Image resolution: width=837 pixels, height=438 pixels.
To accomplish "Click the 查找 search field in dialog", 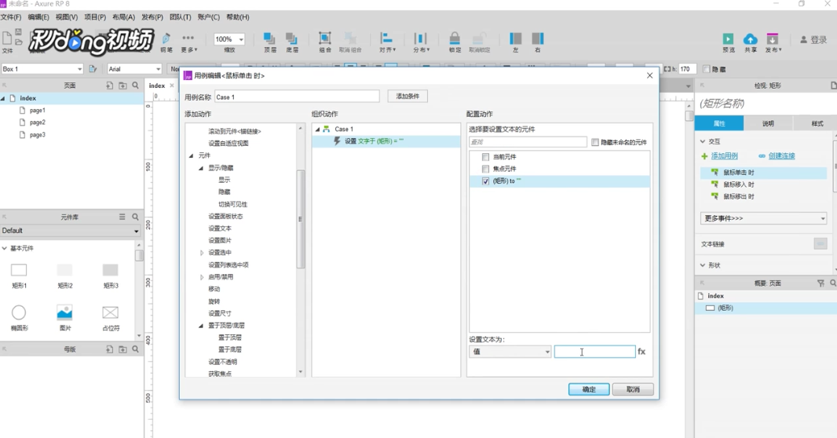I will (528, 142).
